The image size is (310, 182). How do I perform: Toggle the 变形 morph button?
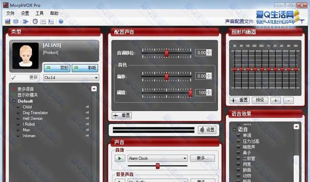pos(57,68)
